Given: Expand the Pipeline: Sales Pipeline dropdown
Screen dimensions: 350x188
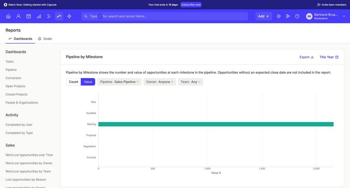Looking at the screenshot, I should click(119, 82).
